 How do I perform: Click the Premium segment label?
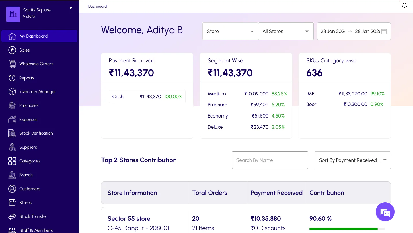(217, 105)
